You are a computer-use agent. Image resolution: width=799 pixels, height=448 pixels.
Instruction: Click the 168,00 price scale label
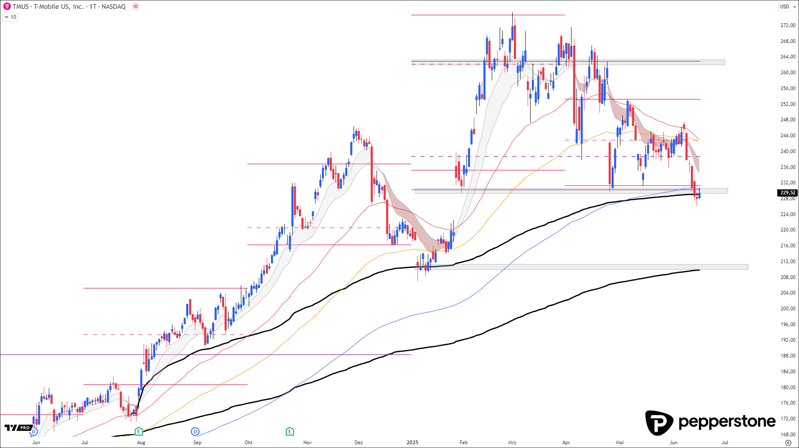788,435
